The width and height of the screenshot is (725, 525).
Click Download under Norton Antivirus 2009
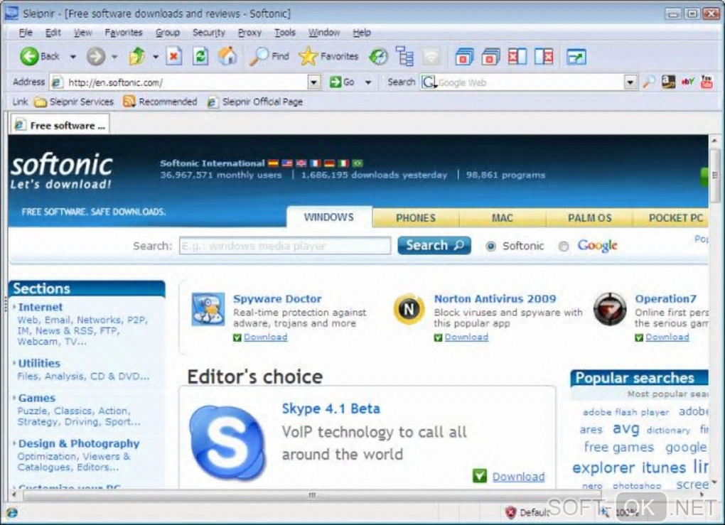(x=466, y=337)
